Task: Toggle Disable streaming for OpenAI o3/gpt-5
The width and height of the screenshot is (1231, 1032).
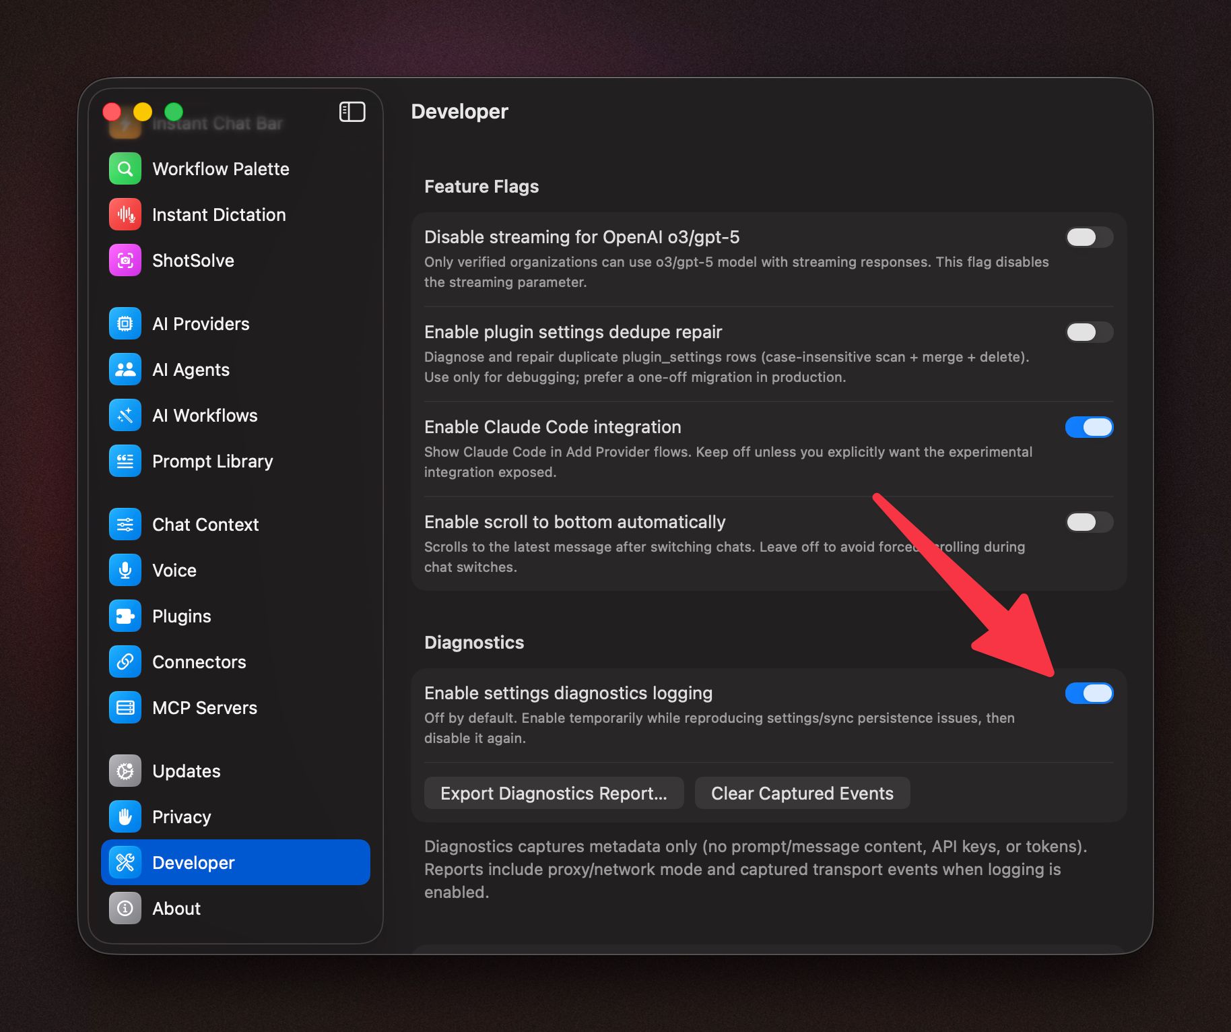Action: 1089,237
